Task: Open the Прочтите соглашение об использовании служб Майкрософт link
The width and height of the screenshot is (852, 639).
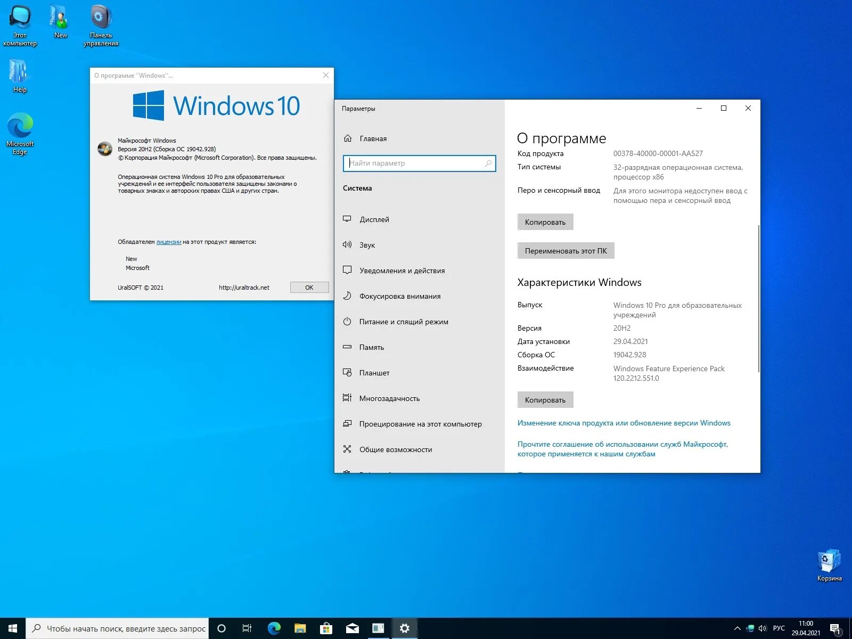Action: tap(623, 449)
